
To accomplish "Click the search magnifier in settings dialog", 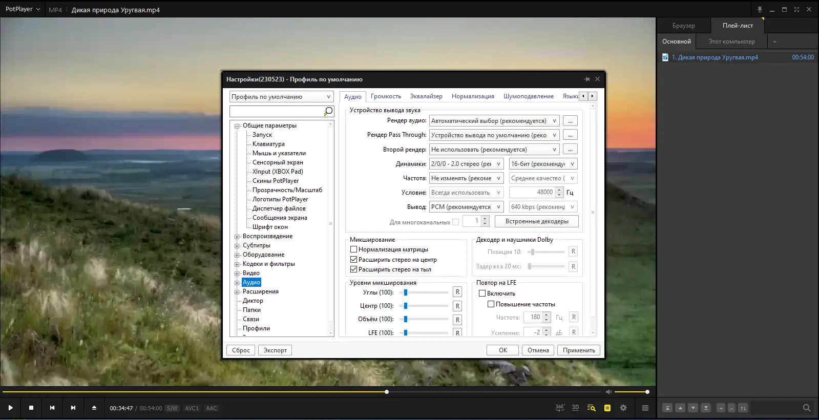I will point(328,111).
